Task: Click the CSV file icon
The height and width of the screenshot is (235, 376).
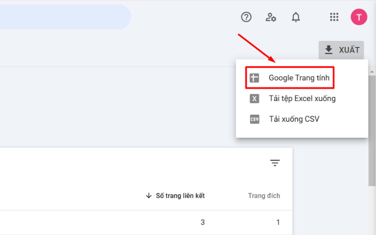Action: click(254, 119)
